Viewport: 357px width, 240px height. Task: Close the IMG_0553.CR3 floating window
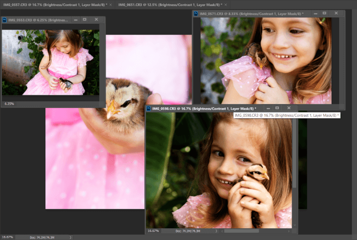pos(97,19)
